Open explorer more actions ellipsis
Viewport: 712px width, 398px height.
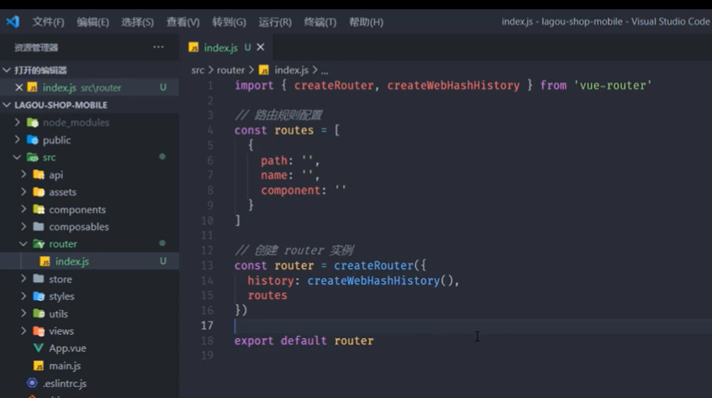click(x=158, y=47)
